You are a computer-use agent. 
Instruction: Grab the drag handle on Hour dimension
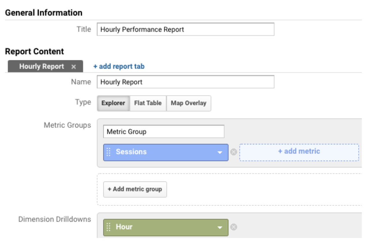point(108,227)
